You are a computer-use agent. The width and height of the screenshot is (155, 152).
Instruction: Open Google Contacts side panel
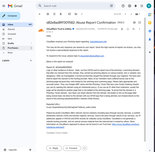coord(150,39)
